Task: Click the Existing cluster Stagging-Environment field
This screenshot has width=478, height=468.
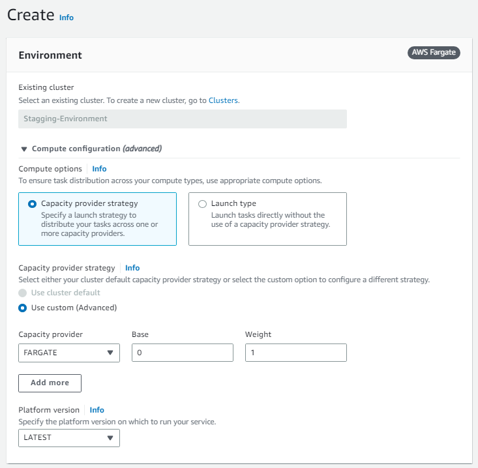Action: (x=183, y=119)
